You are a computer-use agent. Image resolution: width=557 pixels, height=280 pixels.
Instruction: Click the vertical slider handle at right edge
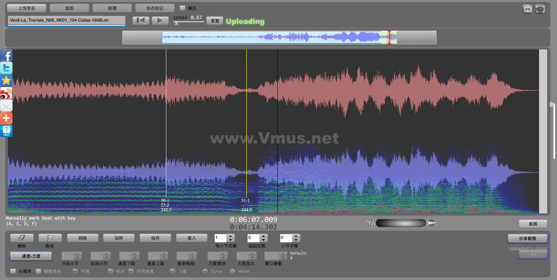tap(552, 104)
